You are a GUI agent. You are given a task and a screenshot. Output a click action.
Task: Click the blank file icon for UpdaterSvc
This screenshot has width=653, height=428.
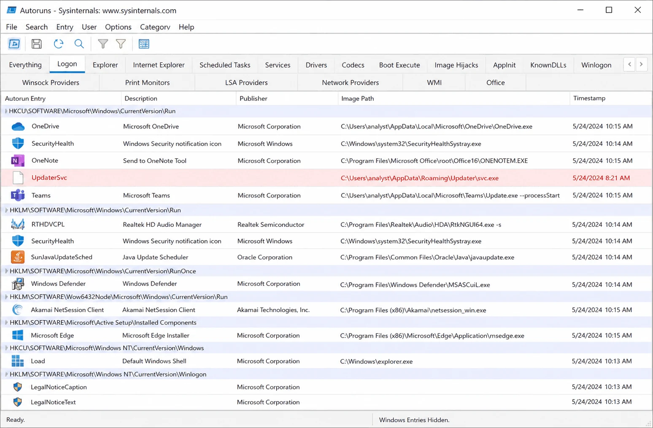(x=18, y=178)
